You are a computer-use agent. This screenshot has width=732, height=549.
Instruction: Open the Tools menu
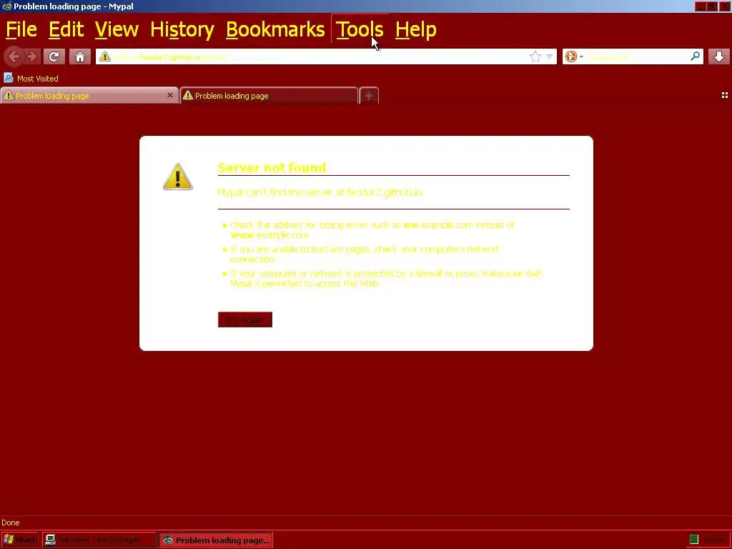(360, 29)
